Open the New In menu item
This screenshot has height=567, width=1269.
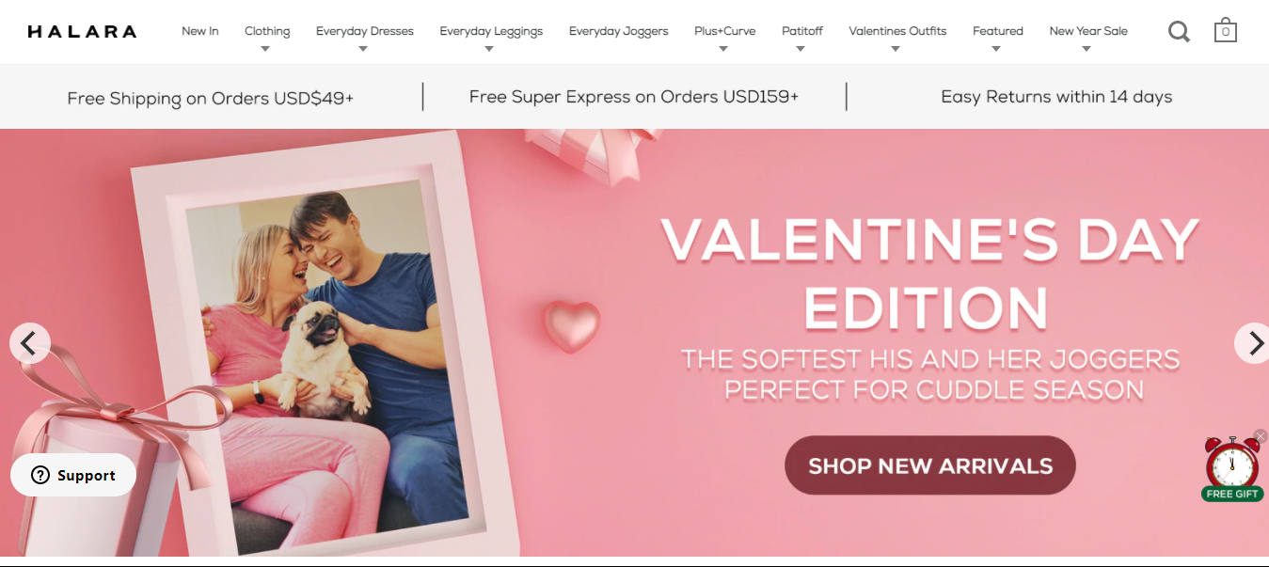click(x=200, y=31)
